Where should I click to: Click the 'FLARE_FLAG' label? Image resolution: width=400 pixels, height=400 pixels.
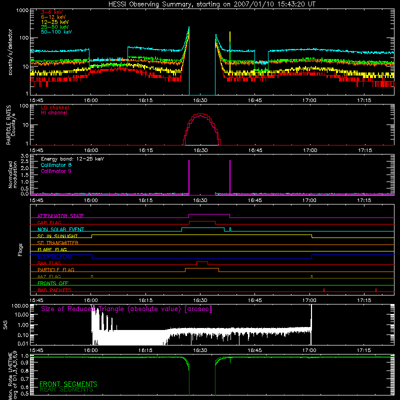(x=52, y=249)
